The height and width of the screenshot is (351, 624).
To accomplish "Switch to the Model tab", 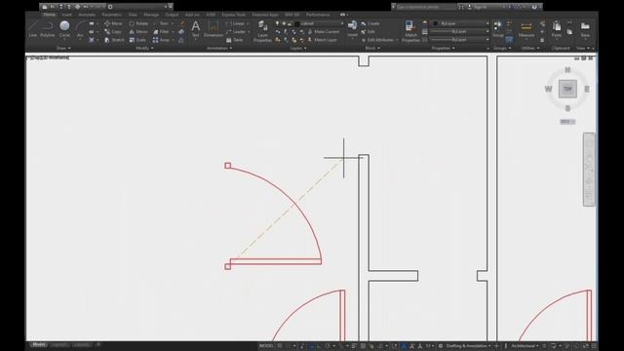I will click(x=39, y=344).
